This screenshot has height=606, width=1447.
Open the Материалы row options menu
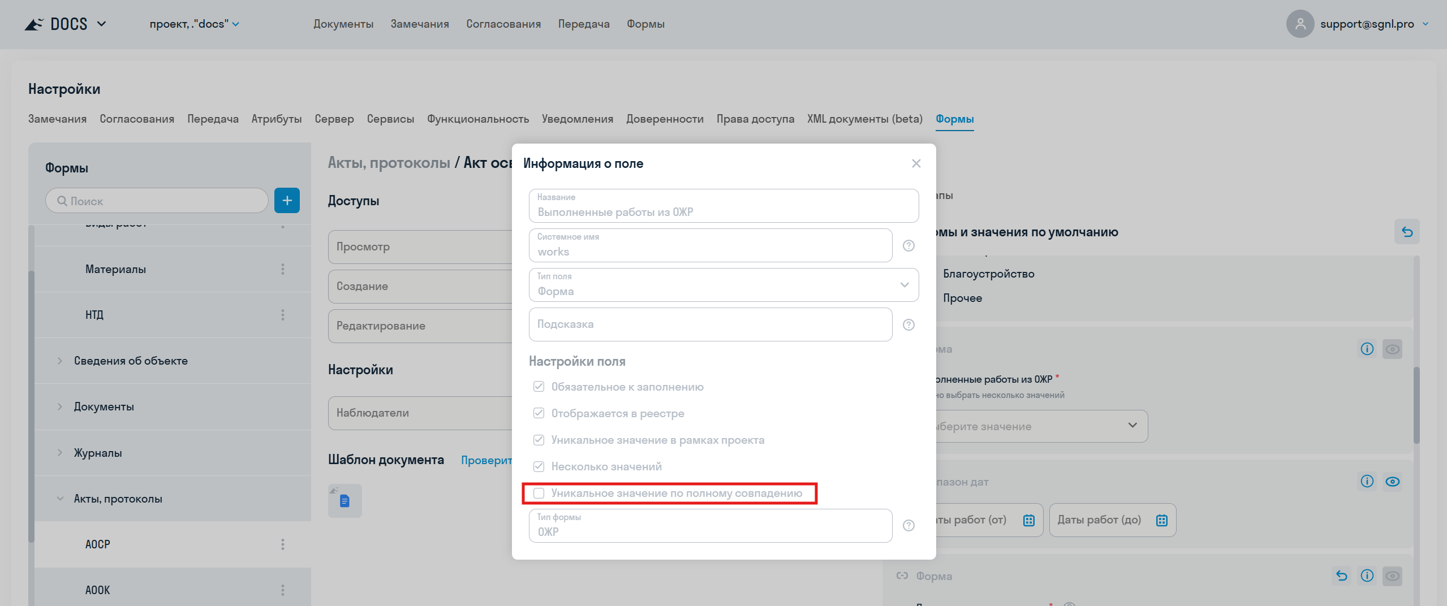pyautogui.click(x=283, y=269)
